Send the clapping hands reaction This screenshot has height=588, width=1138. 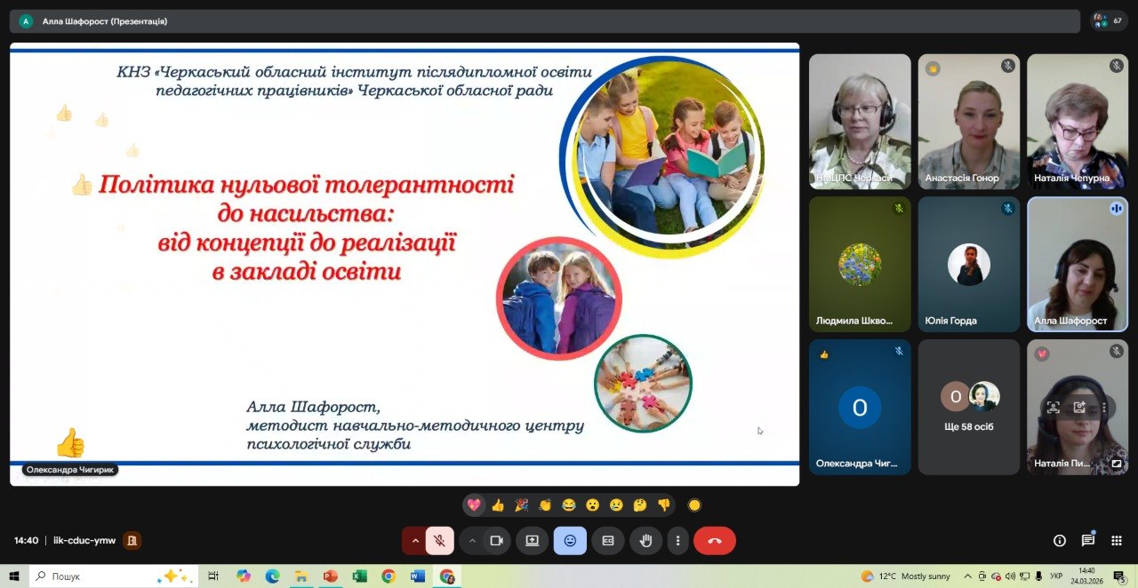coord(545,505)
